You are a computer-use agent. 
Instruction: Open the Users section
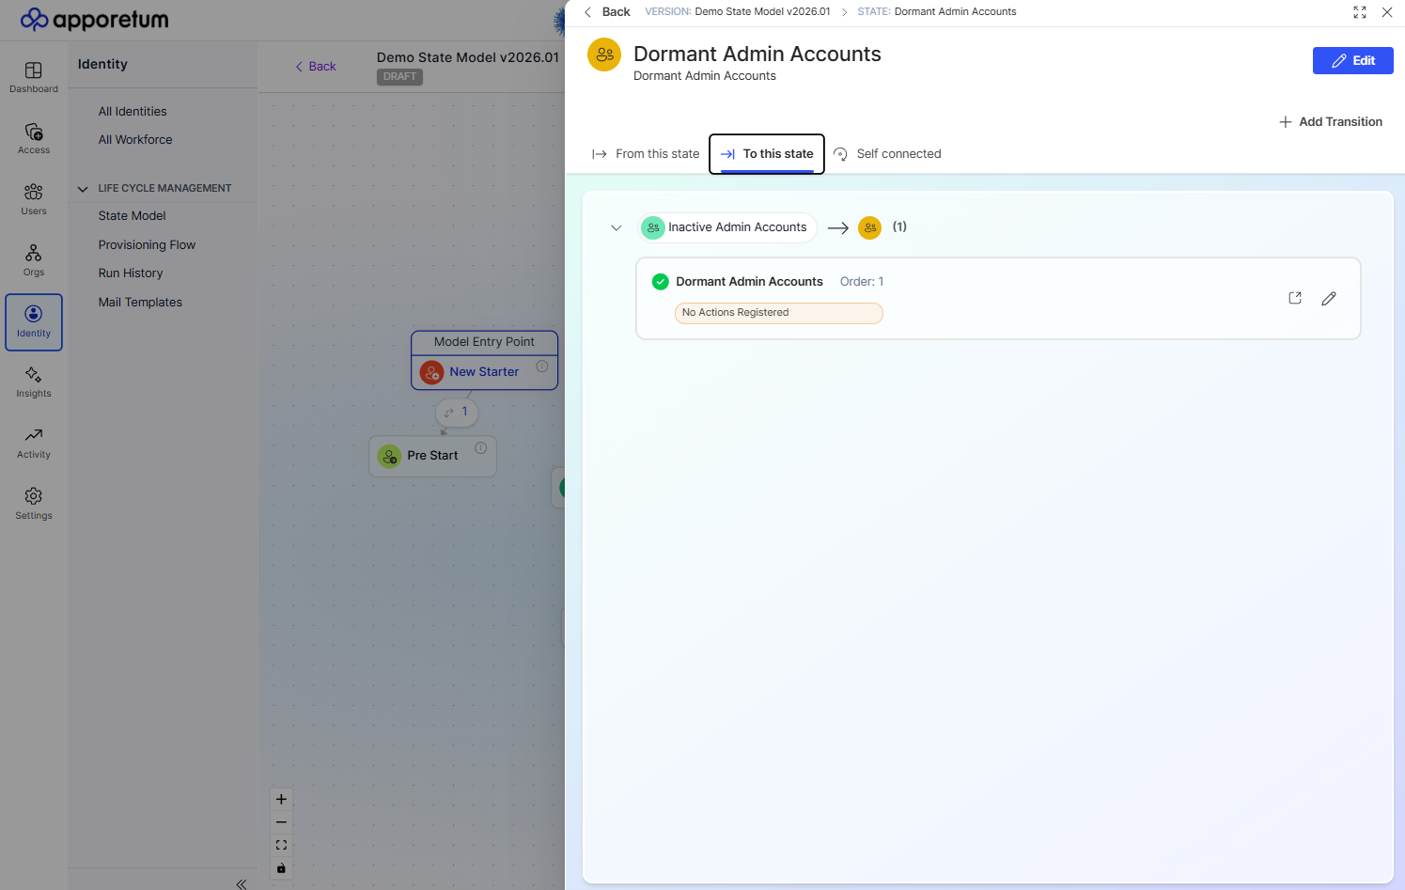[33, 197]
